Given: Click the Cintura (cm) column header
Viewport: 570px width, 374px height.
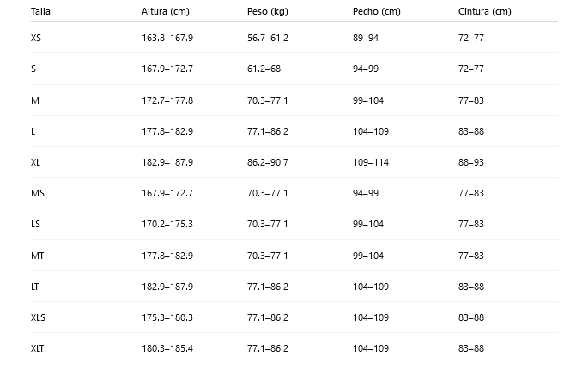Looking at the screenshot, I should click(484, 11).
